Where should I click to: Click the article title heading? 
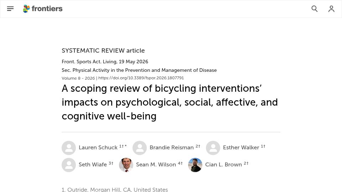pyautogui.click(x=170, y=102)
